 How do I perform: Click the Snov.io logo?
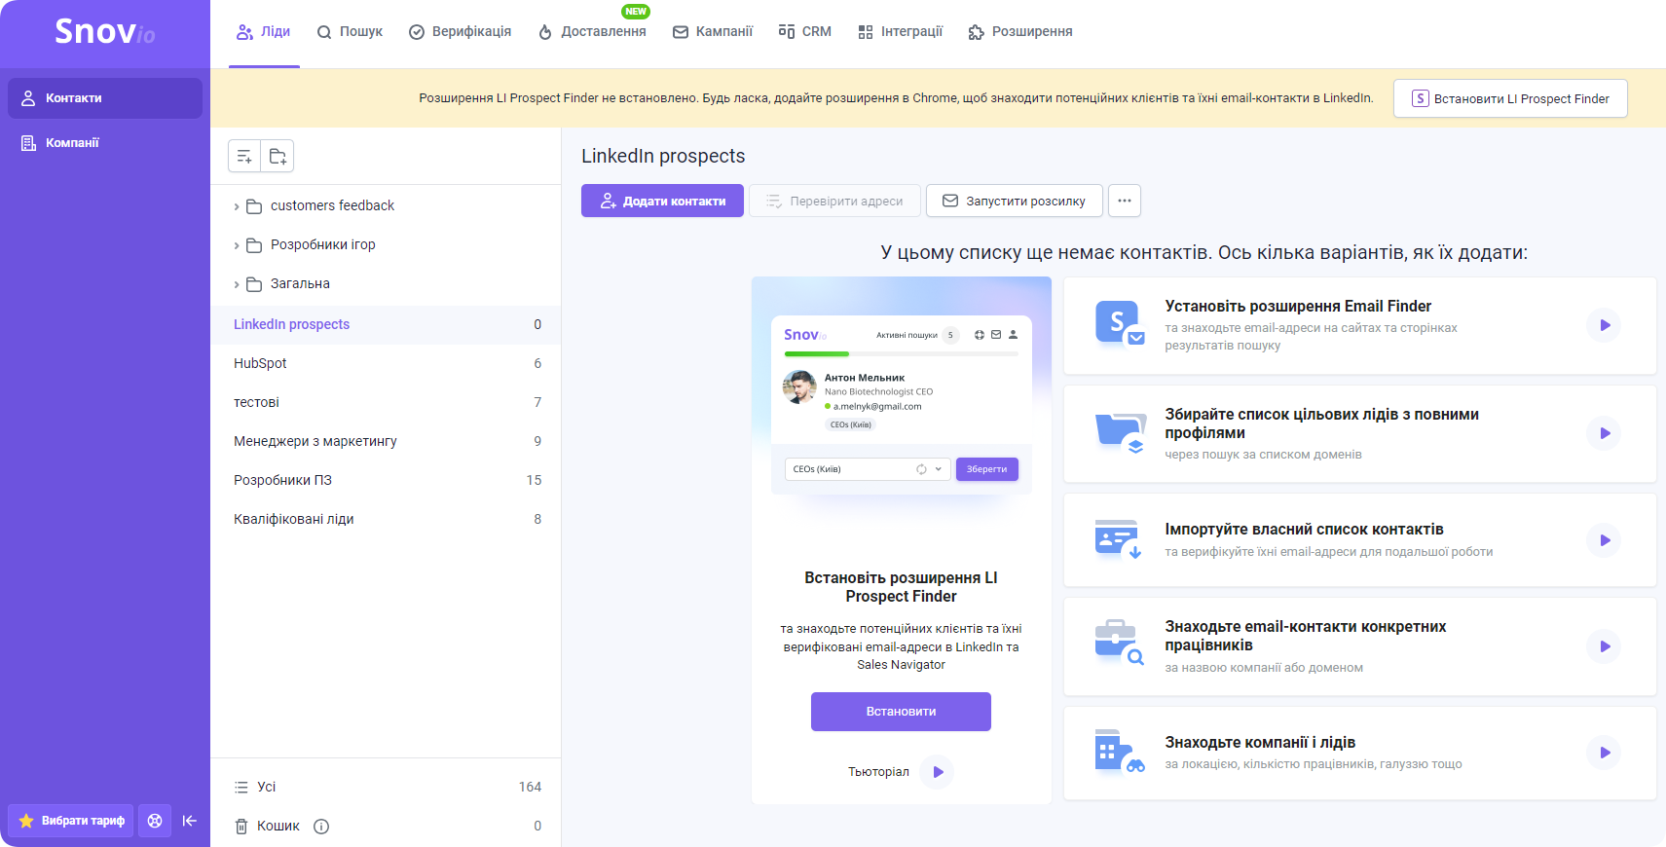click(x=105, y=32)
